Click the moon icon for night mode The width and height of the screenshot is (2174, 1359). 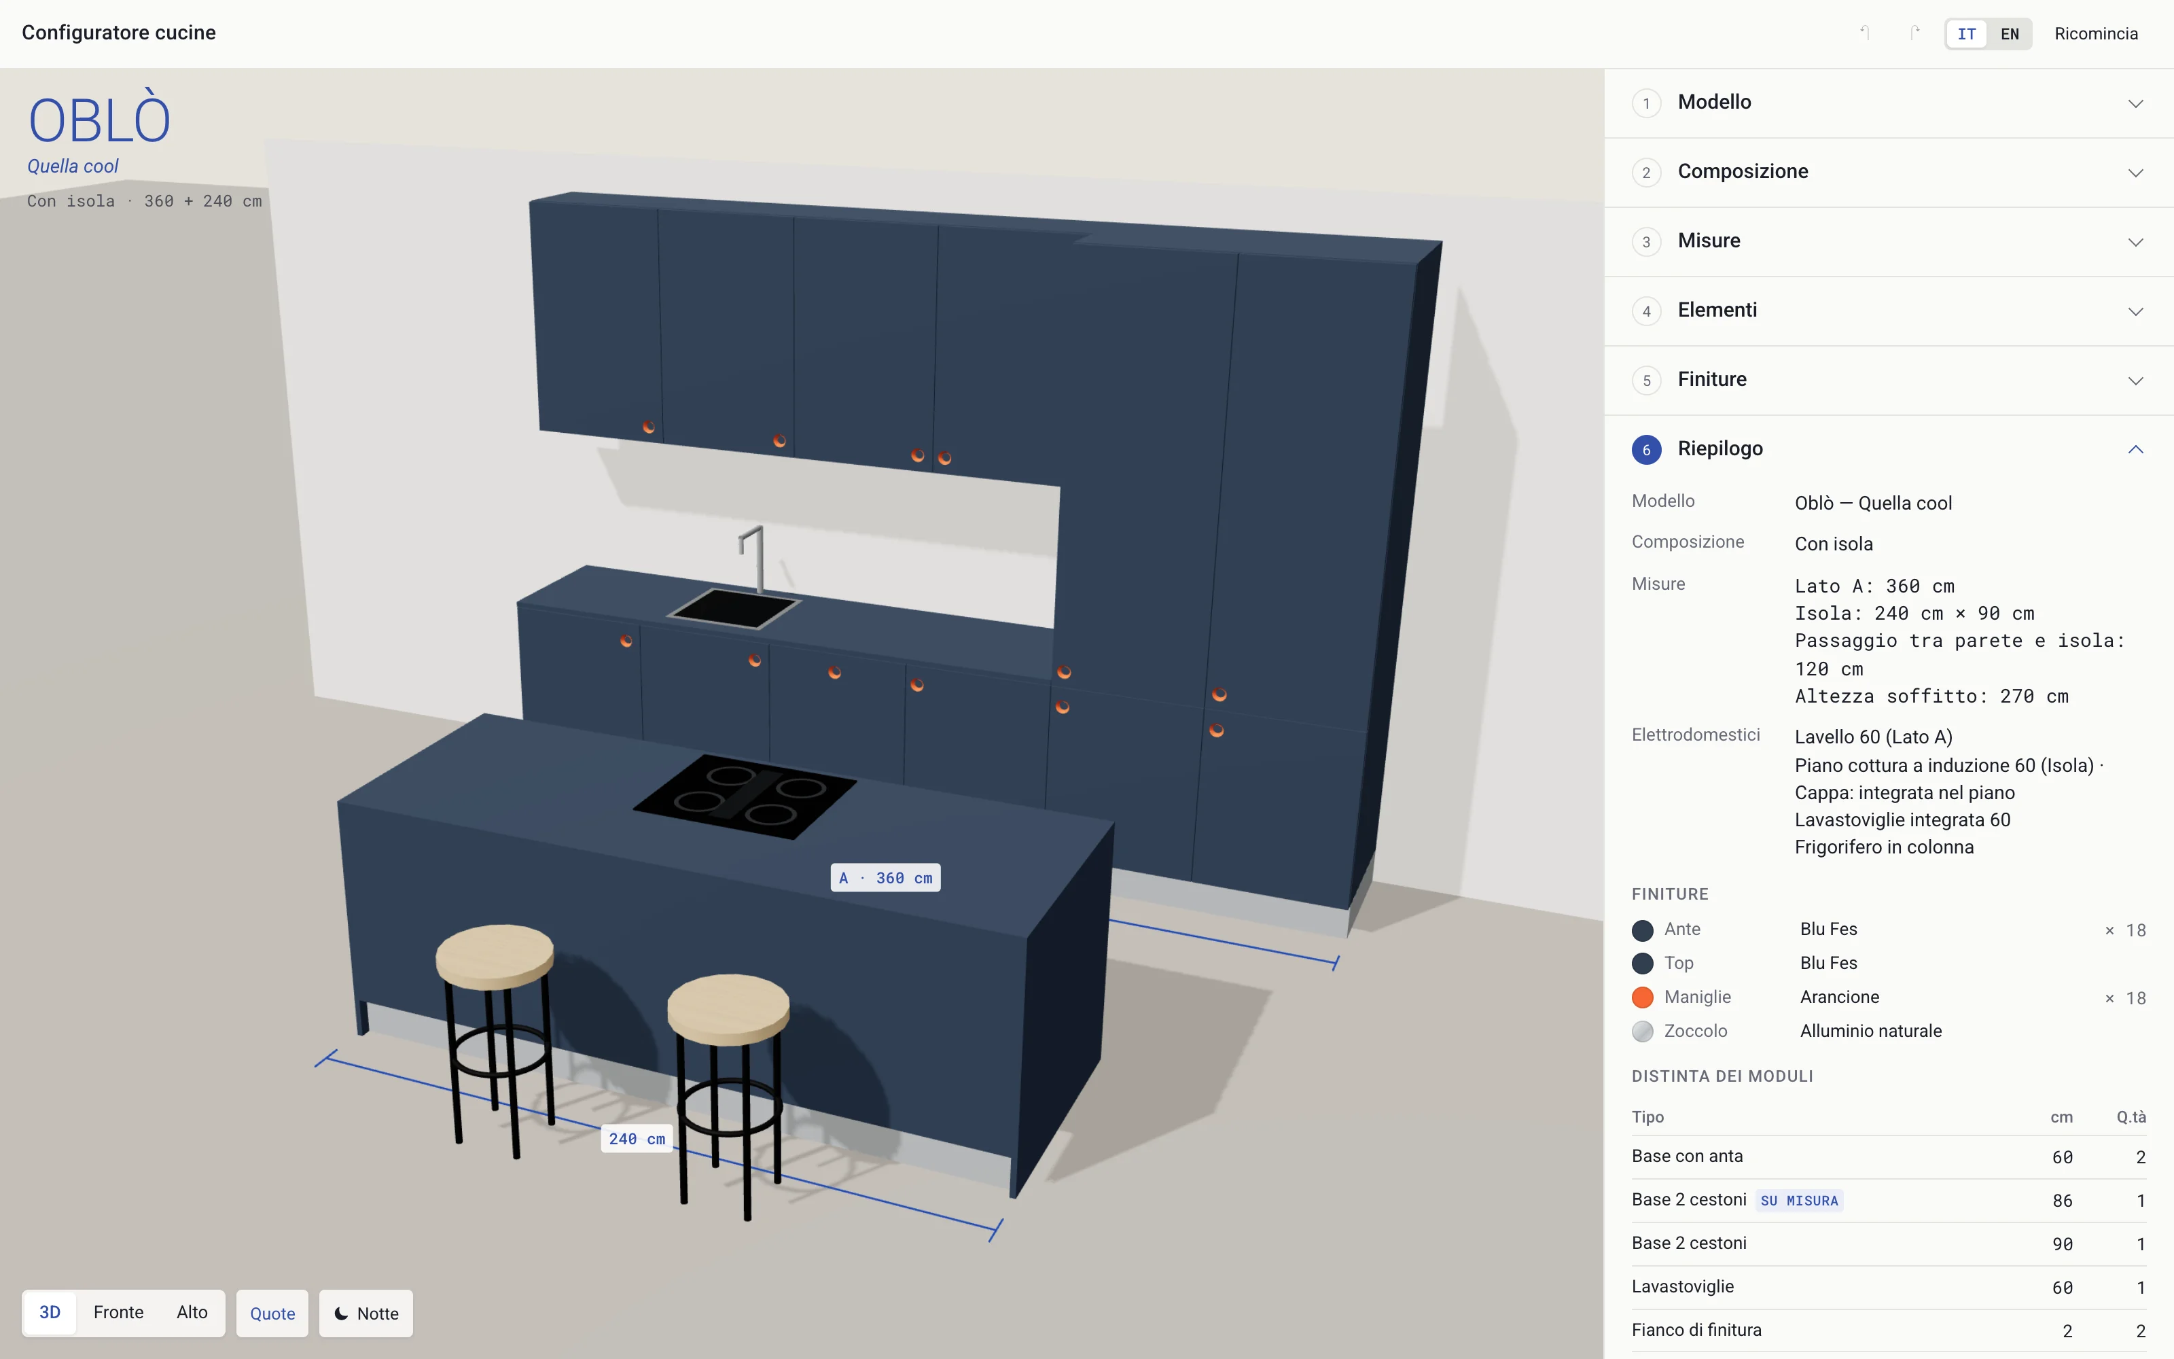pyautogui.click(x=341, y=1313)
